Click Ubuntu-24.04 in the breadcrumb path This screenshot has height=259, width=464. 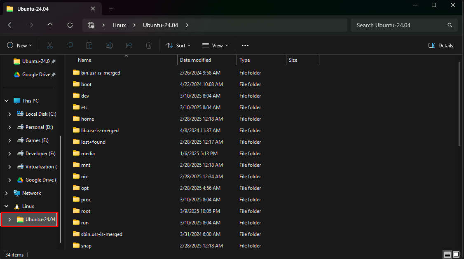point(160,25)
